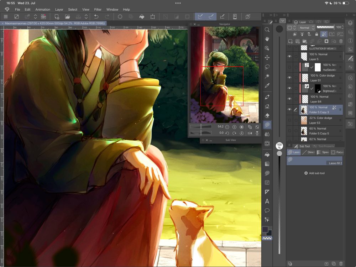
Task: Open the File menu
Action: pos(17,10)
